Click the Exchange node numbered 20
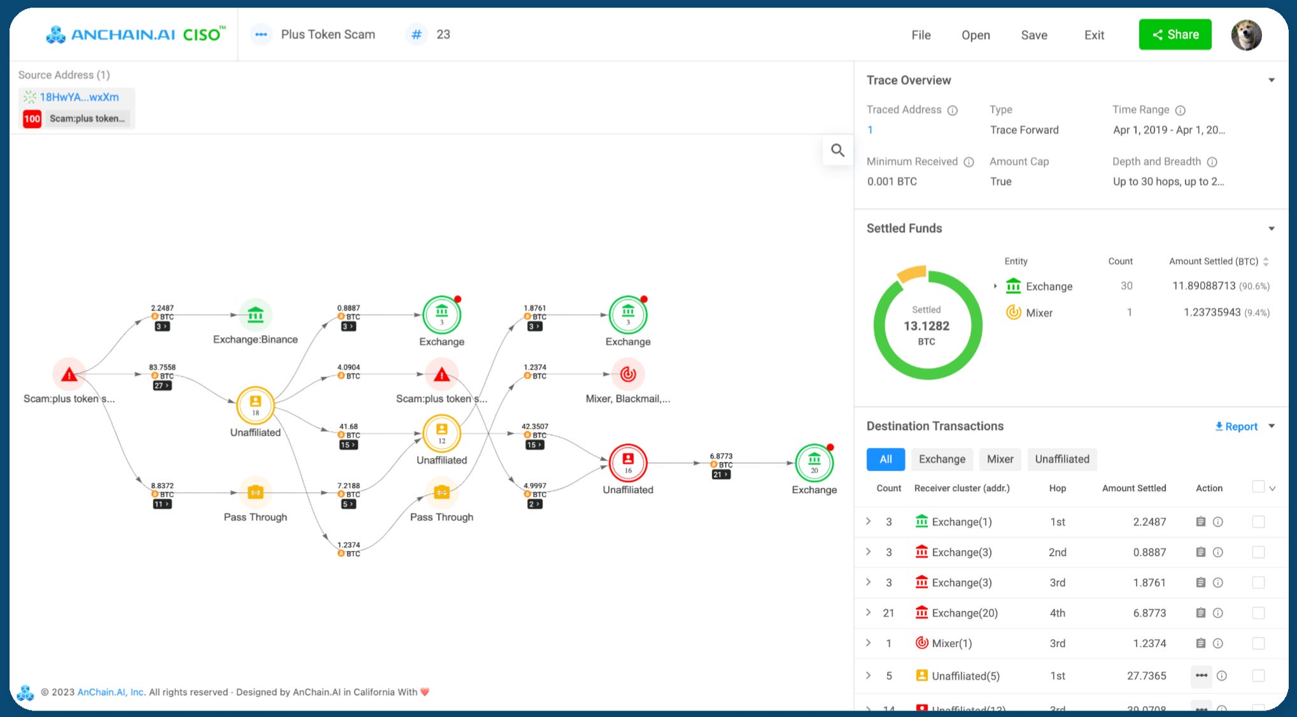 [x=814, y=463]
